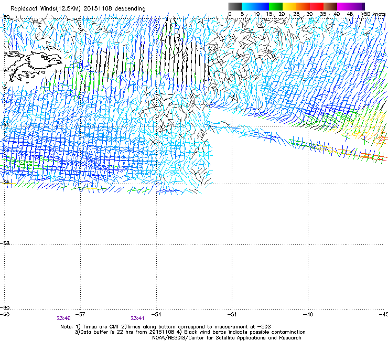Click the '-48' longitude axis label

tap(308, 314)
